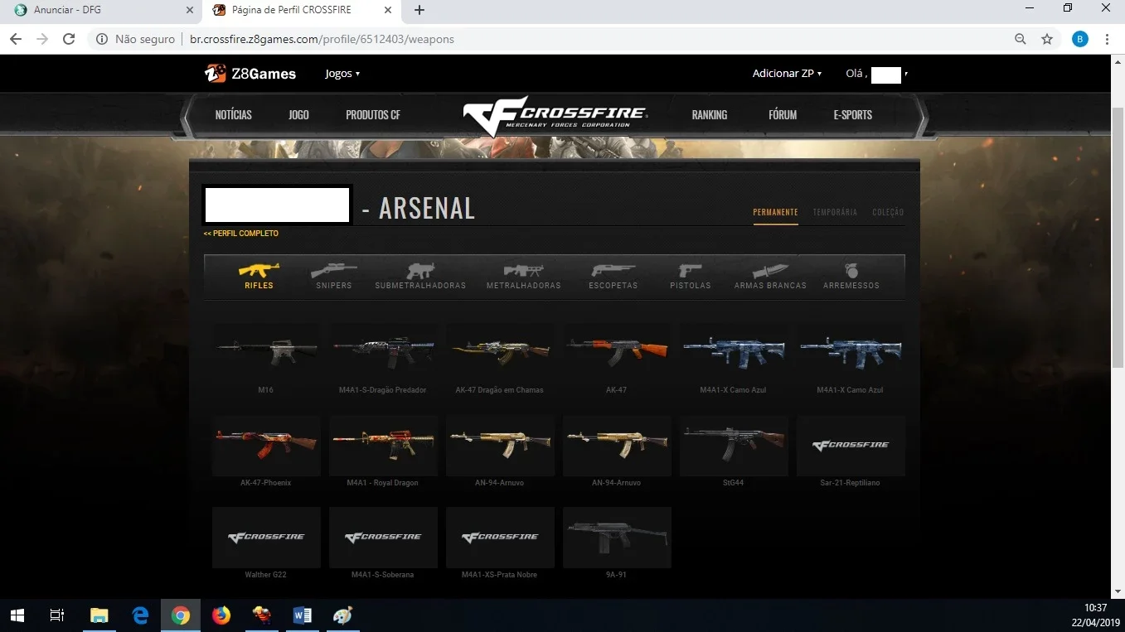
Task: Open the Jogo menu
Action: tap(298, 115)
